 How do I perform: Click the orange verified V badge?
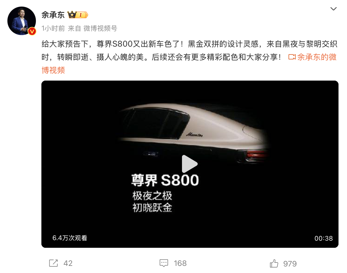tap(32, 31)
